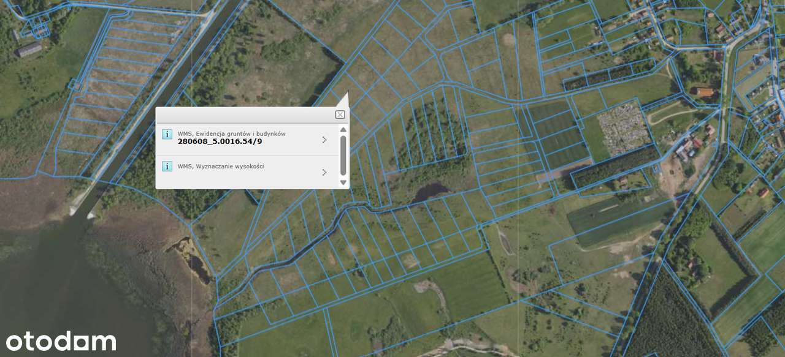Screen dimensions: 785x357
Task: Click the orange-roofed building on the map
Action: coord(705,92)
